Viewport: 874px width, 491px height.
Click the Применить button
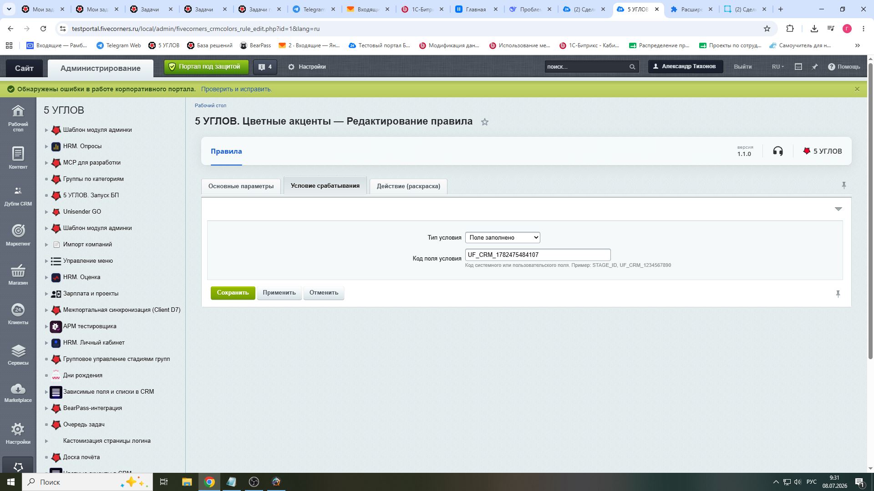coord(279,293)
